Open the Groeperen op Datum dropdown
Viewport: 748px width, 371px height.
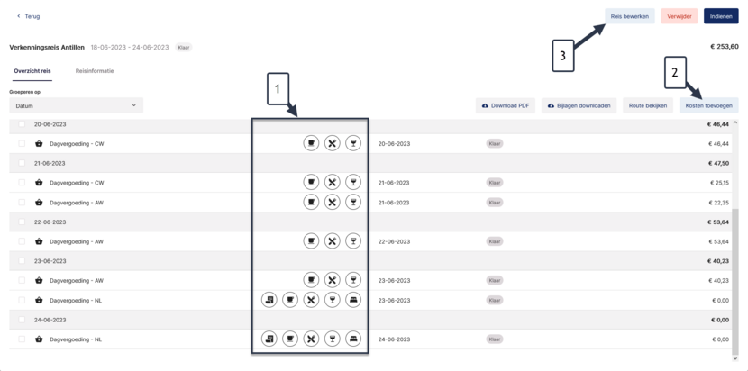77,105
